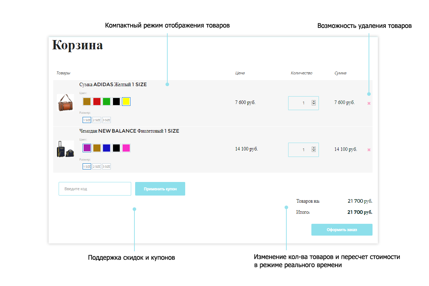Increase quantity of ADIDAS bag
This screenshot has width=429, height=286.
[314, 102]
